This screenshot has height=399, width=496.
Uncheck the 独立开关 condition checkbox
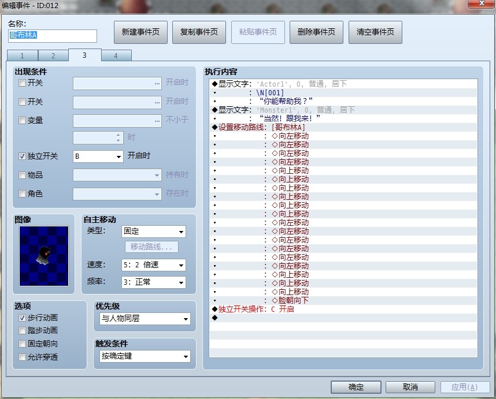tap(22, 156)
